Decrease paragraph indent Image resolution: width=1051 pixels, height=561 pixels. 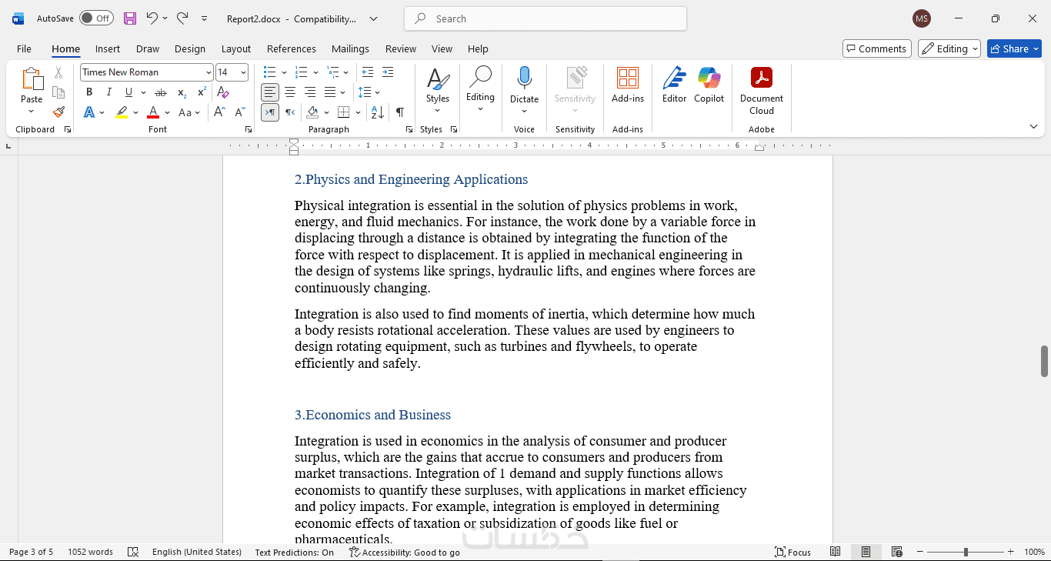pos(368,72)
